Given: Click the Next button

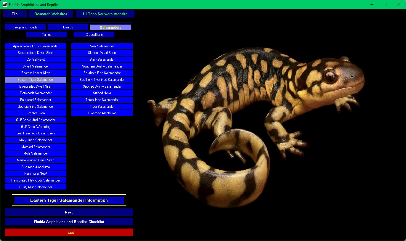Looking at the screenshot, I should click(69, 212).
